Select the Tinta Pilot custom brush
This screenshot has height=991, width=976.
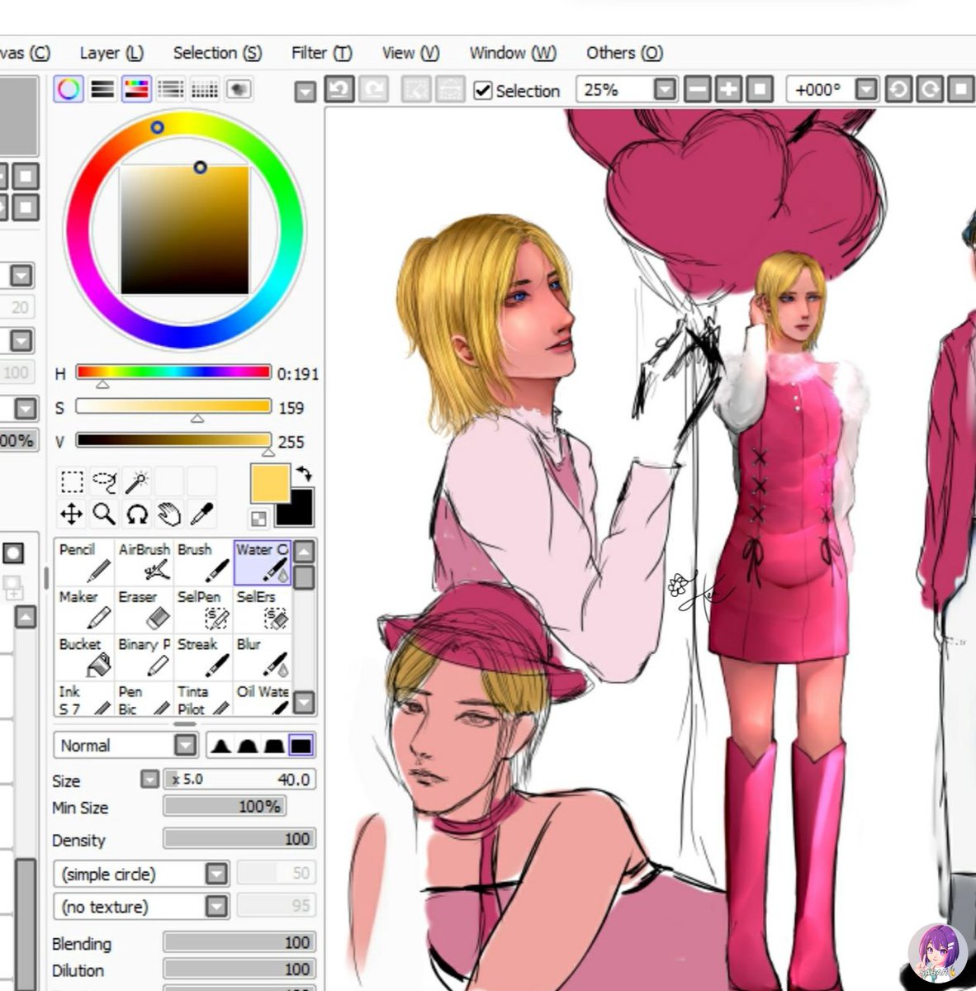[x=203, y=699]
